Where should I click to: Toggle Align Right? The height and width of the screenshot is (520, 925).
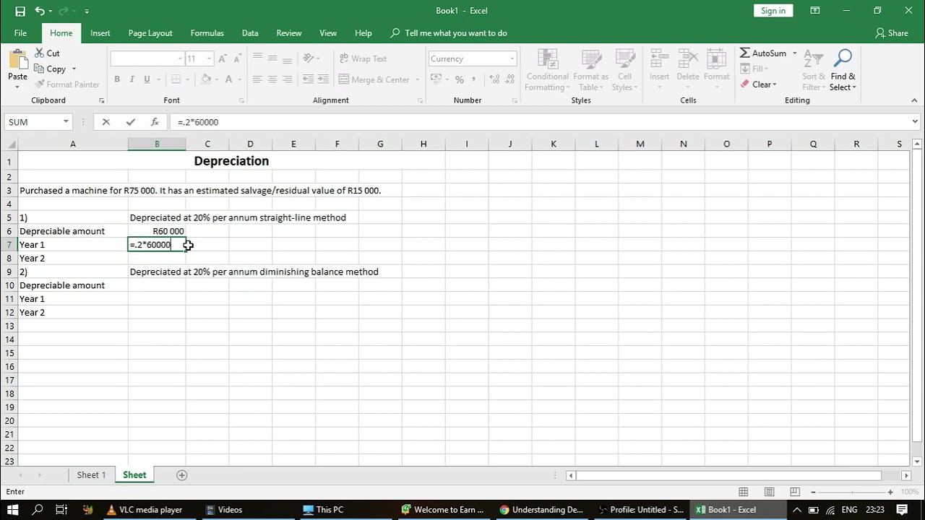pyautogui.click(x=288, y=79)
